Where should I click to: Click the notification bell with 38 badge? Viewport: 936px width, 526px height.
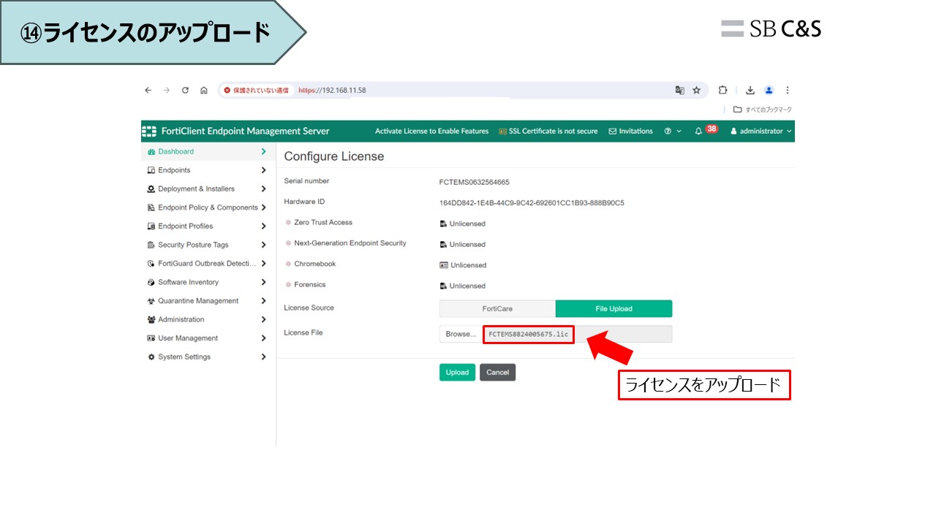706,131
